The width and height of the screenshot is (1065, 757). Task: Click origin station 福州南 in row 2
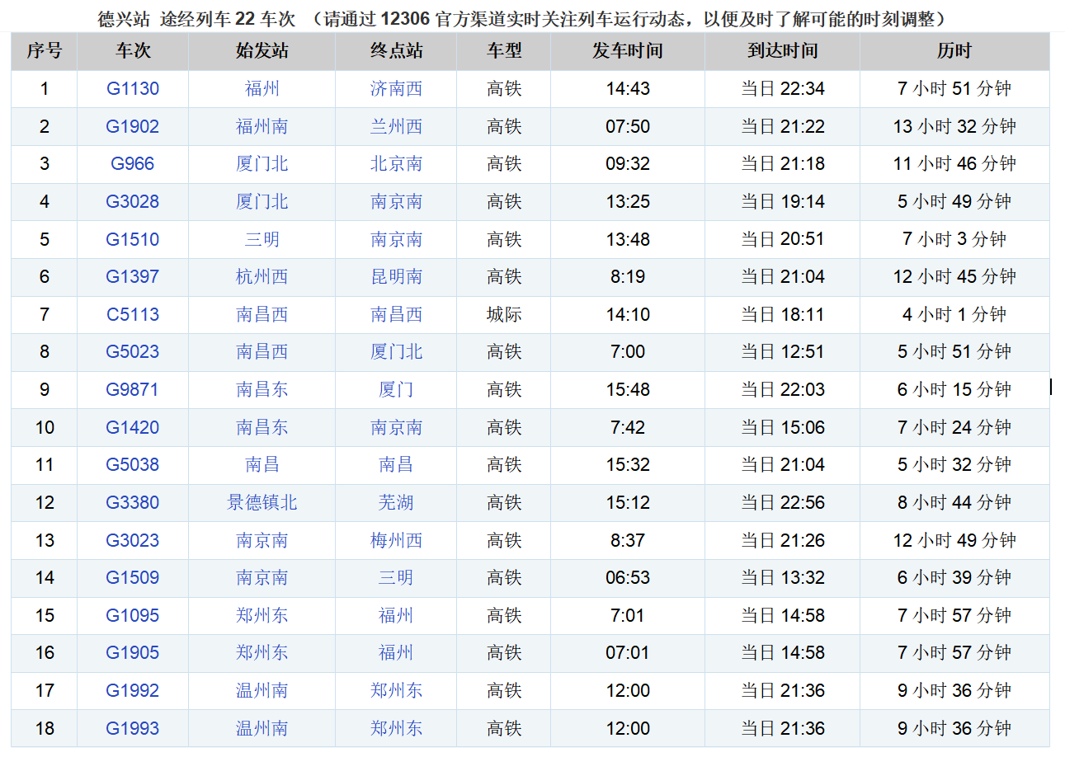coord(262,126)
